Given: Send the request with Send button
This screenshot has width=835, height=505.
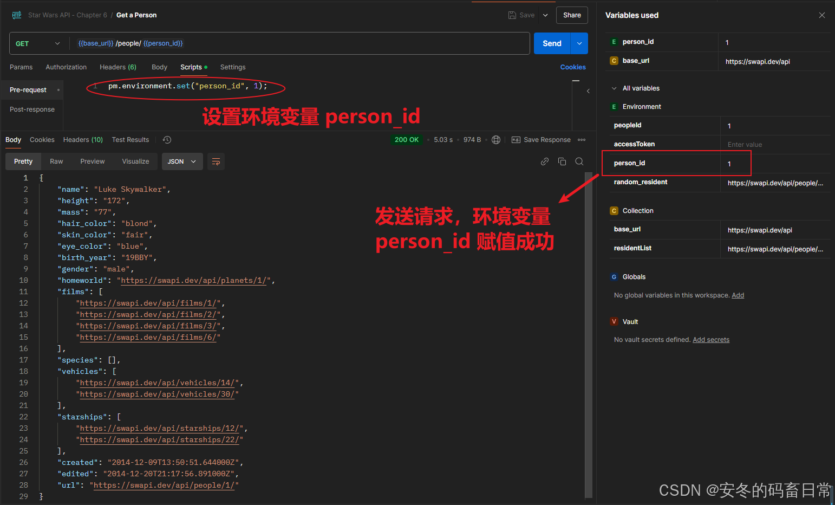Looking at the screenshot, I should (552, 43).
